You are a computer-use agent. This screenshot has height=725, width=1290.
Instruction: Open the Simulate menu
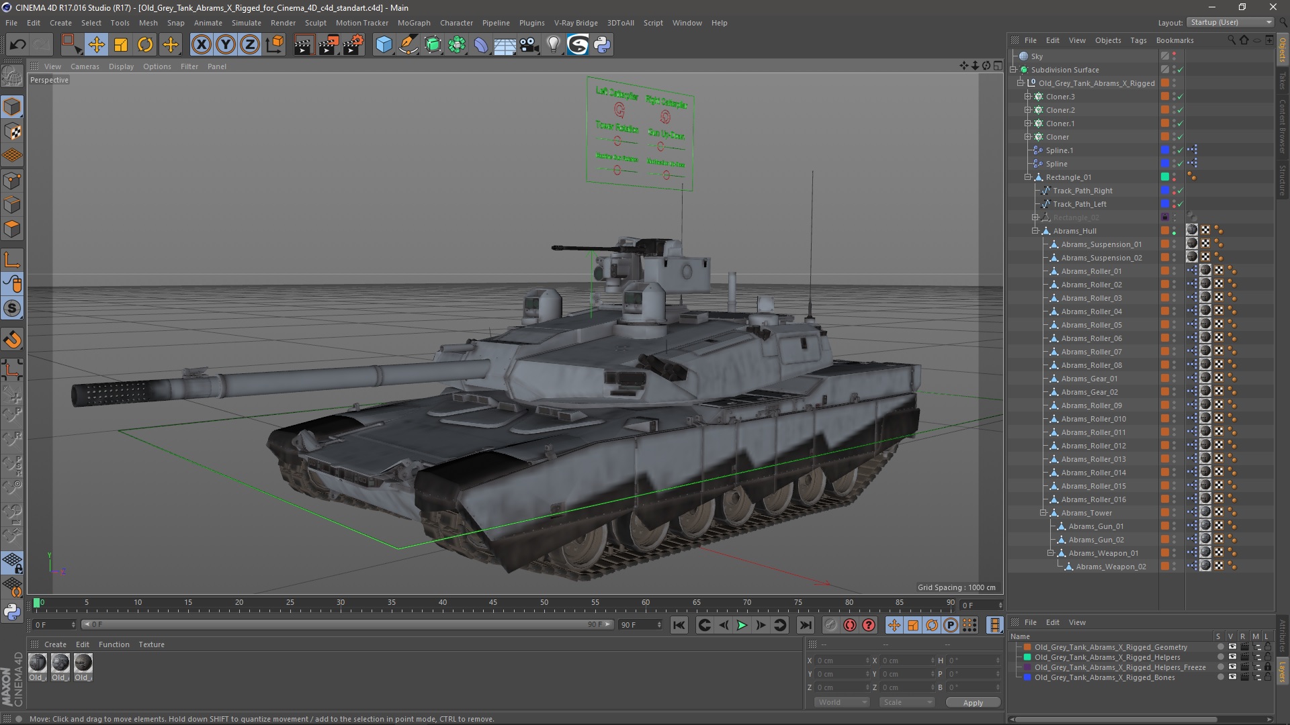(247, 23)
